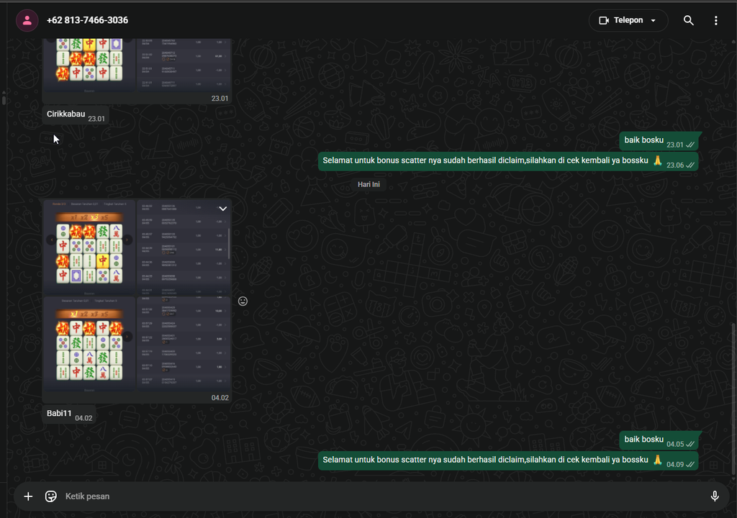Image resolution: width=737 pixels, height=518 pixels.
Task: Open the three-dot chat menu
Action: (716, 20)
